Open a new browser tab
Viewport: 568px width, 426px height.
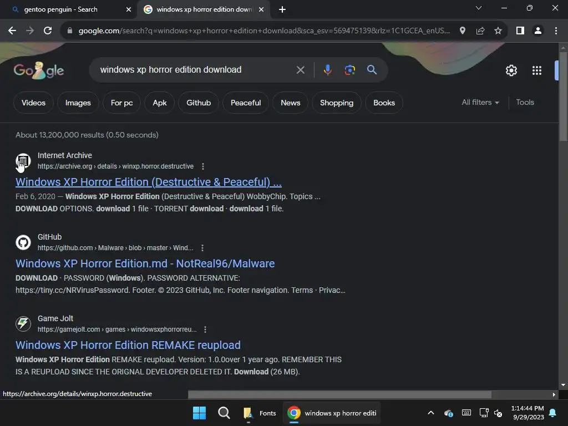click(x=282, y=9)
